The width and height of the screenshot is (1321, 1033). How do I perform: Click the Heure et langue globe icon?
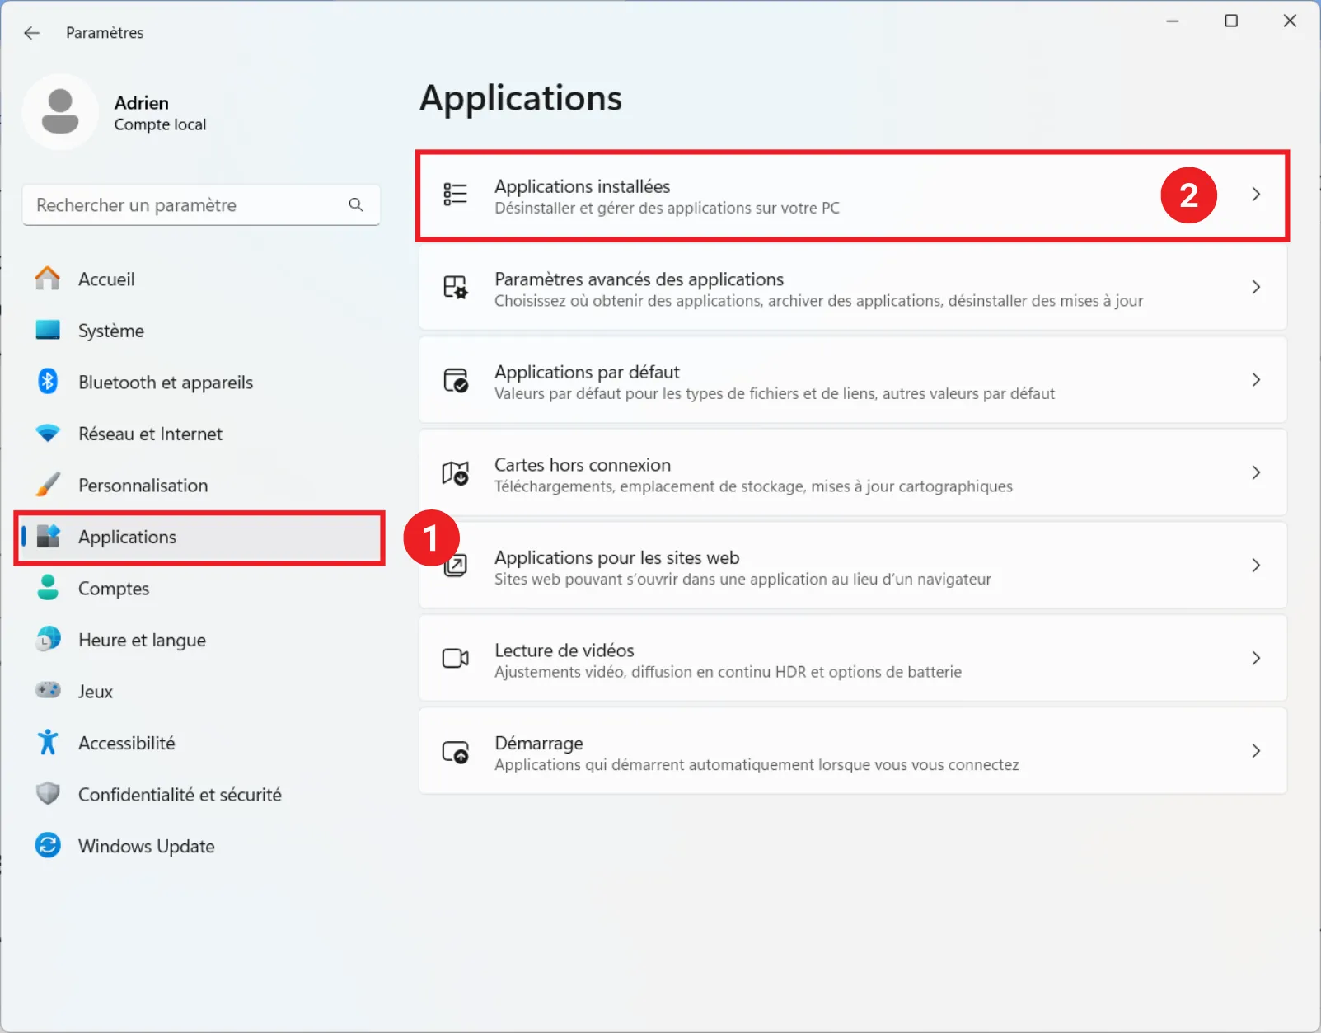pyautogui.click(x=48, y=639)
